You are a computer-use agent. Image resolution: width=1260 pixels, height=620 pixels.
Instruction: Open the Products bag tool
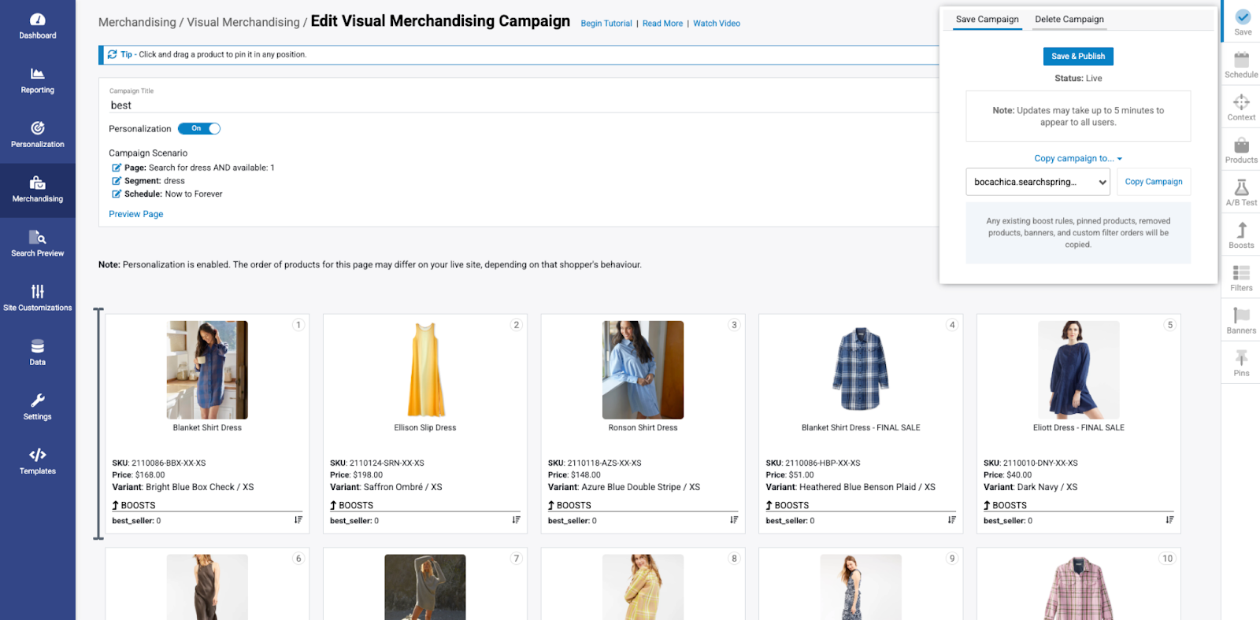tap(1241, 149)
